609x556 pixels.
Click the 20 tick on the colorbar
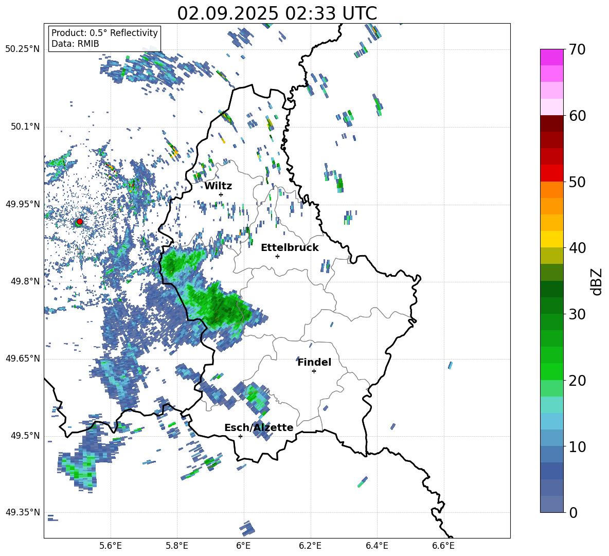pos(577,380)
